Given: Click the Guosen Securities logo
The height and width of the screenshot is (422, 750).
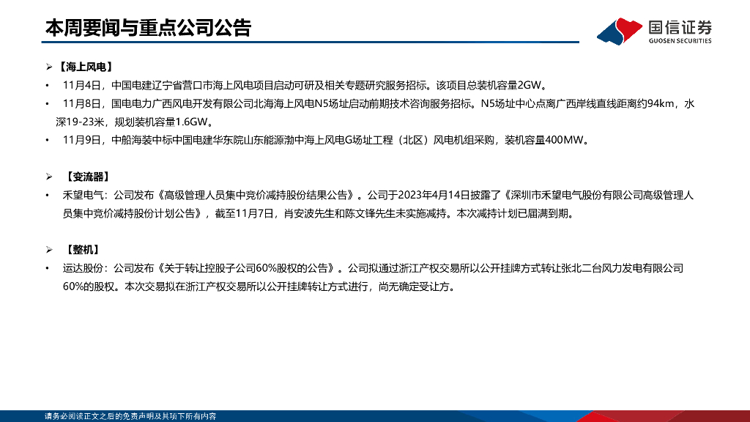Looking at the screenshot, I should click(x=653, y=31).
